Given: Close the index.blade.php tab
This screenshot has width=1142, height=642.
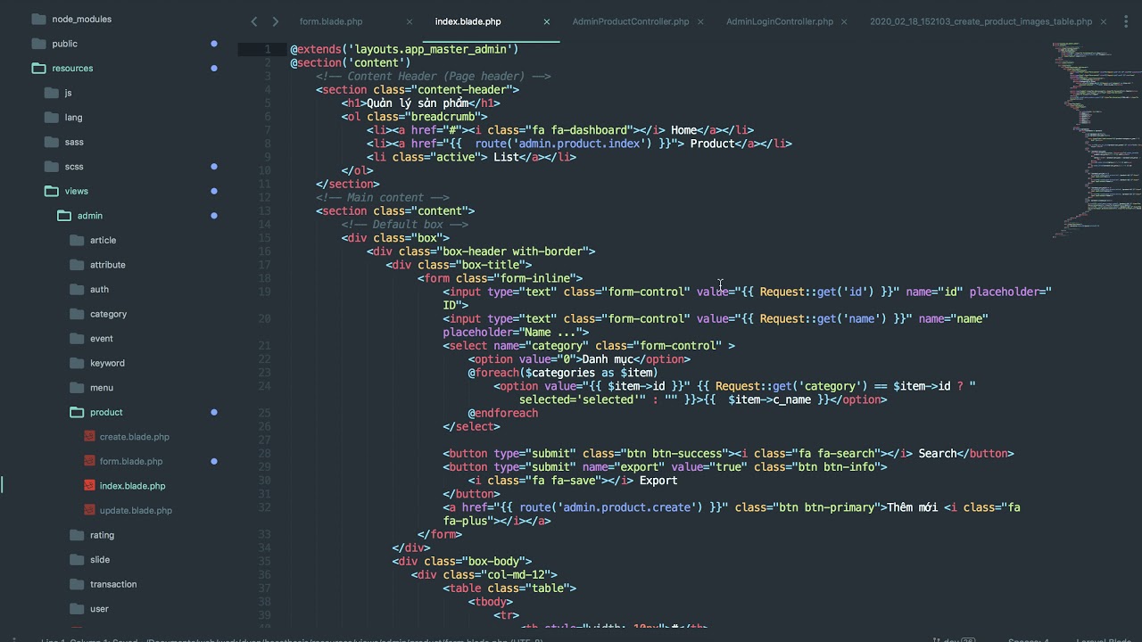Looking at the screenshot, I should tap(547, 21).
